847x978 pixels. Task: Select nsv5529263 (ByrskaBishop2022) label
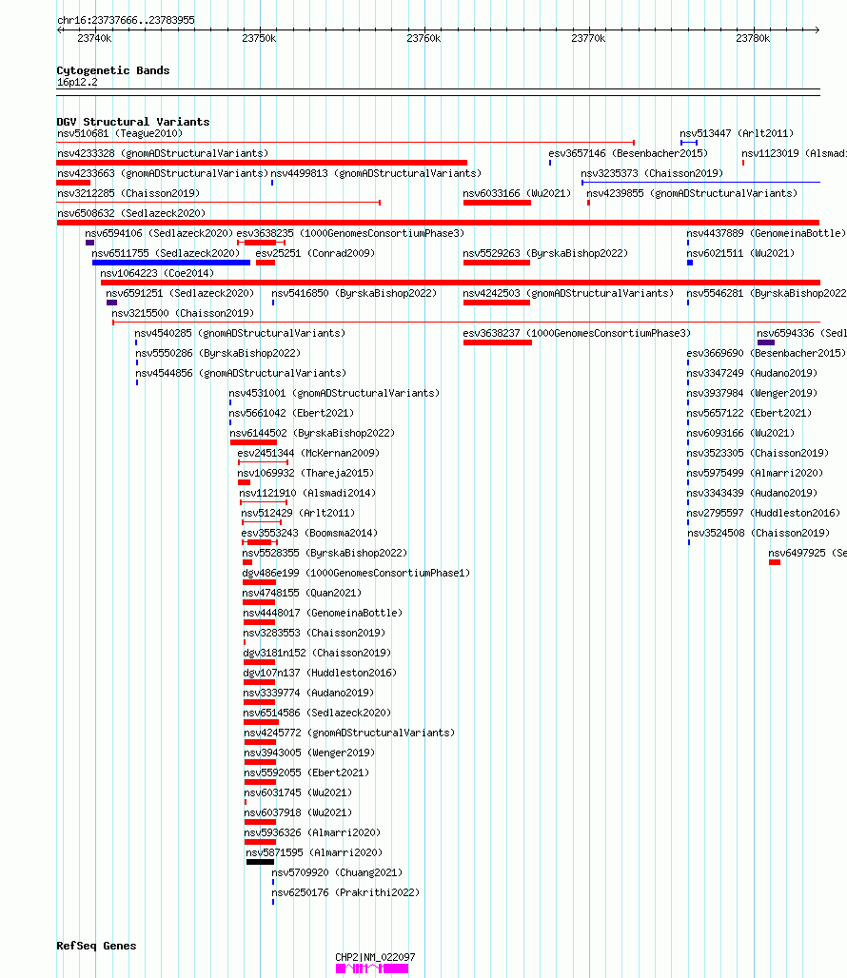click(x=545, y=253)
